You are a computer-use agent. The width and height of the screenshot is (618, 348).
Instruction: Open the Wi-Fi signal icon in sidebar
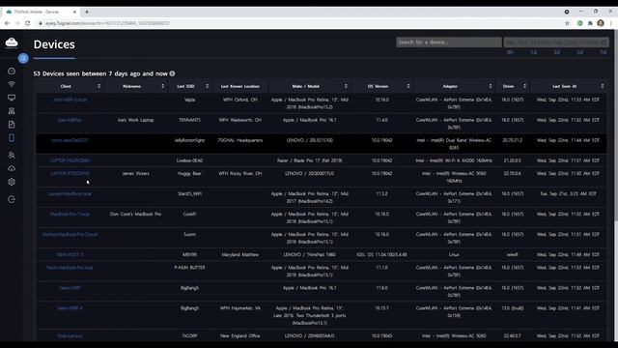point(12,84)
